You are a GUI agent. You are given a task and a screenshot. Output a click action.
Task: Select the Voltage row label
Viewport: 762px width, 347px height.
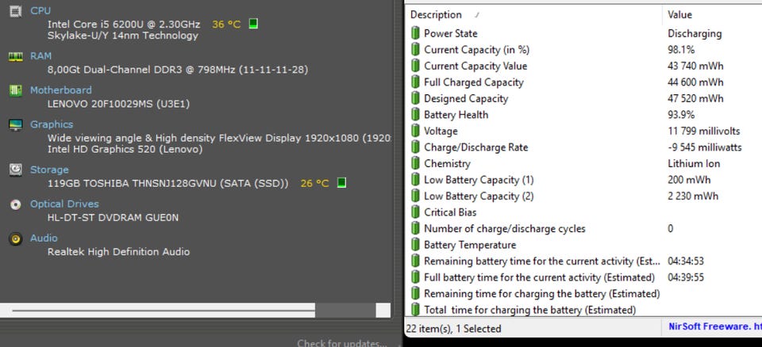click(x=441, y=131)
